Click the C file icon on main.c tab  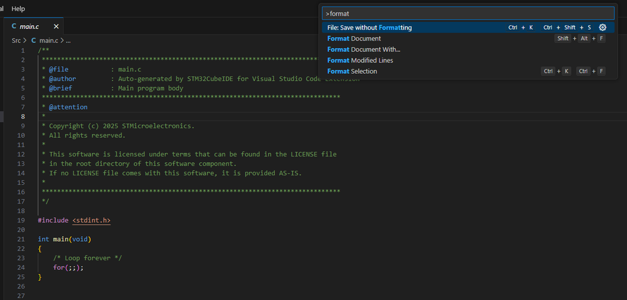tap(14, 26)
